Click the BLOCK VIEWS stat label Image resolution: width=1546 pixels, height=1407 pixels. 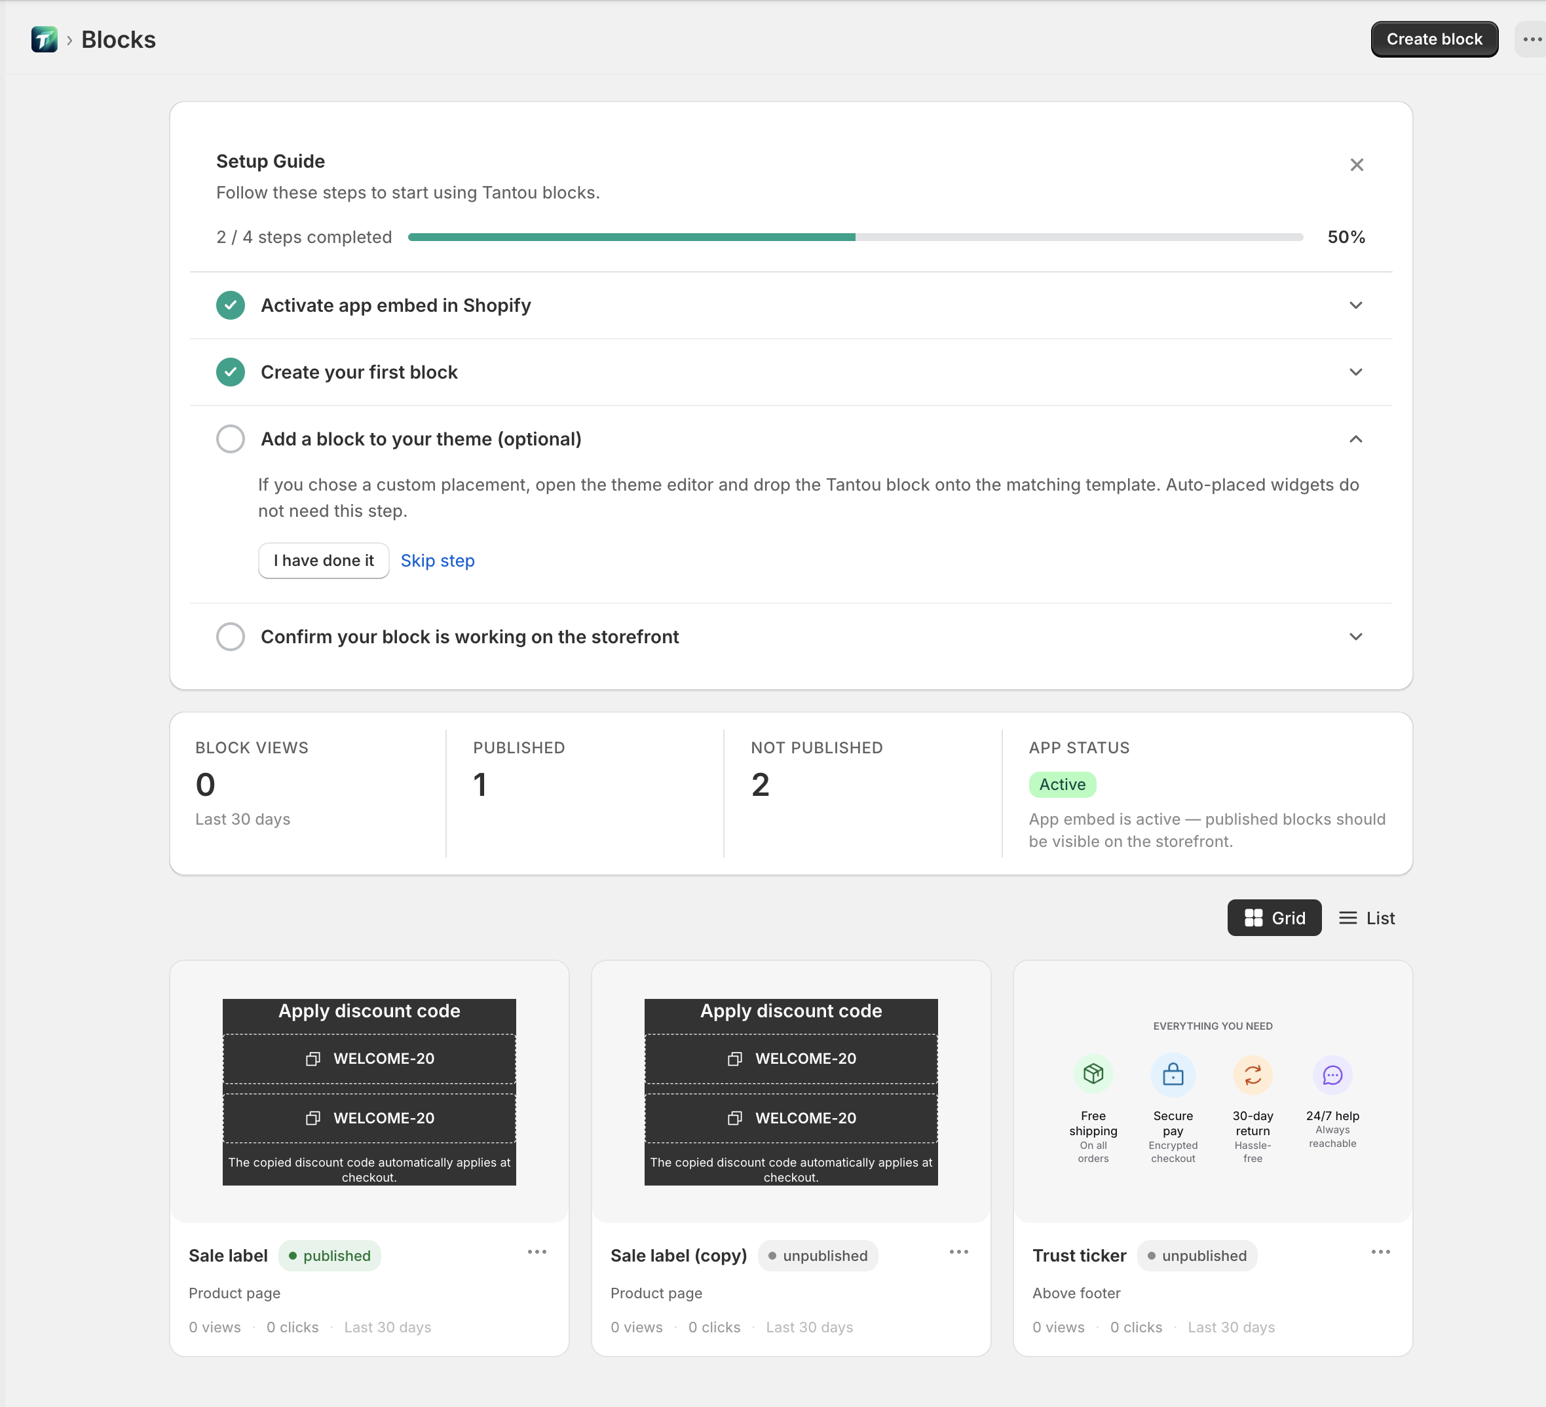pyautogui.click(x=252, y=747)
